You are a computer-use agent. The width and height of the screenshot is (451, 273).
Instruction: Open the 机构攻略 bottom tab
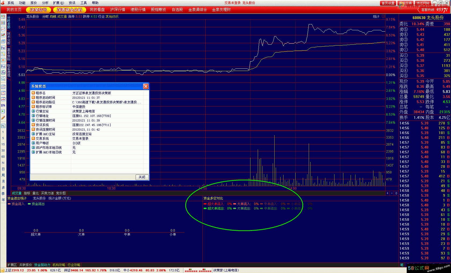pos(59,265)
